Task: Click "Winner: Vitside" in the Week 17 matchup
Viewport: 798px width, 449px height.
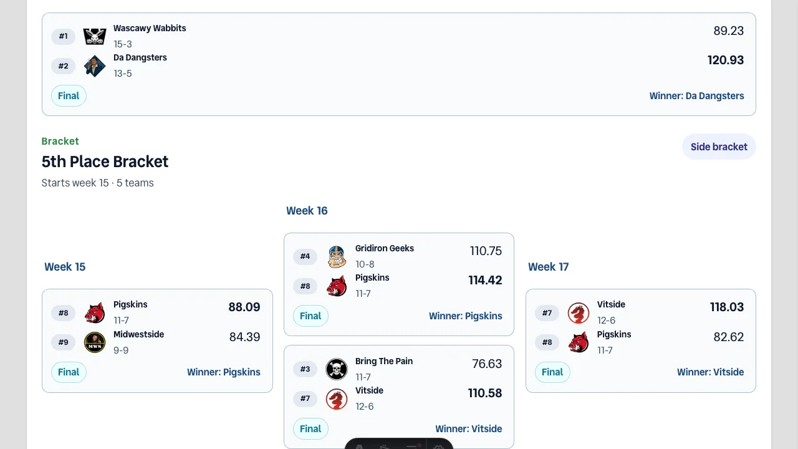Action: click(x=711, y=372)
